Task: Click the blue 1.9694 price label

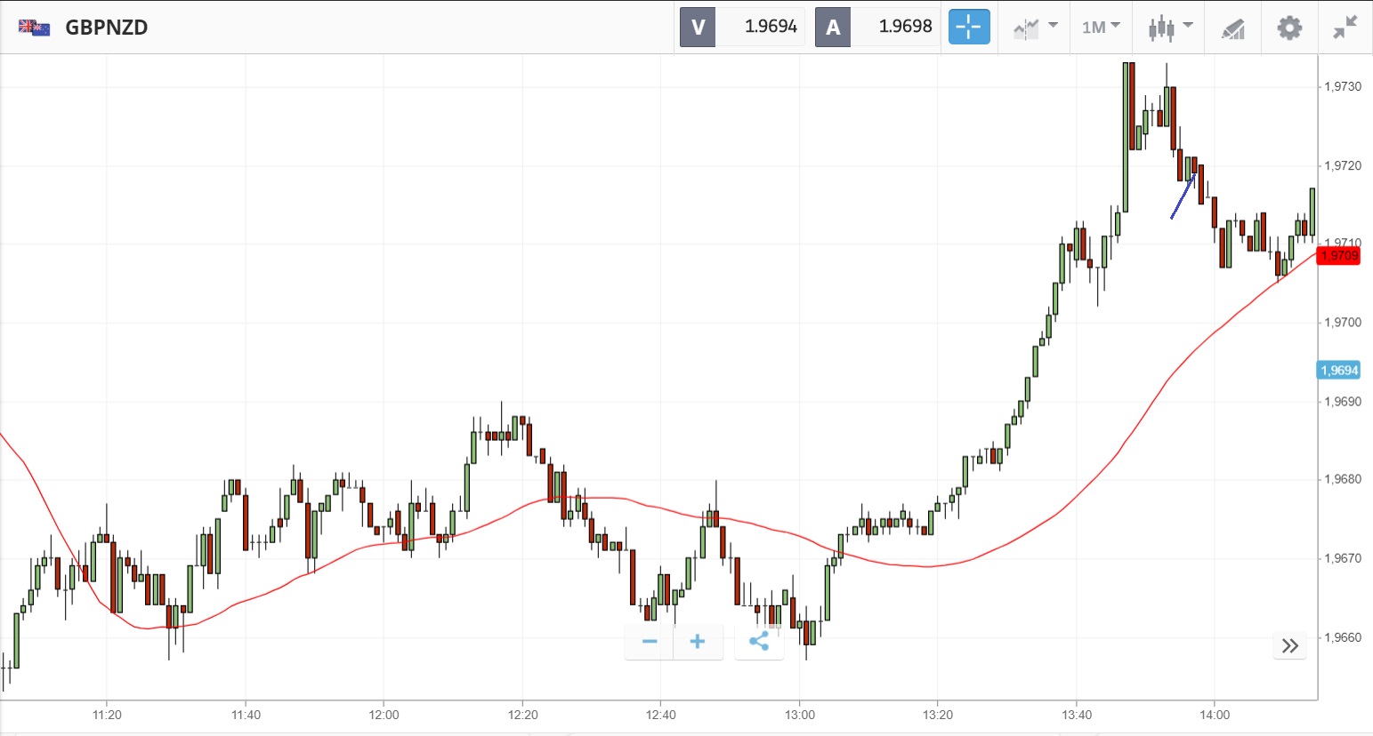Action: click(1338, 371)
